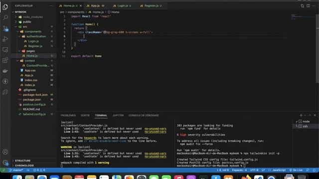319x179 pixels.
Task: Open the SORTIE panel tab
Action: click(85, 115)
